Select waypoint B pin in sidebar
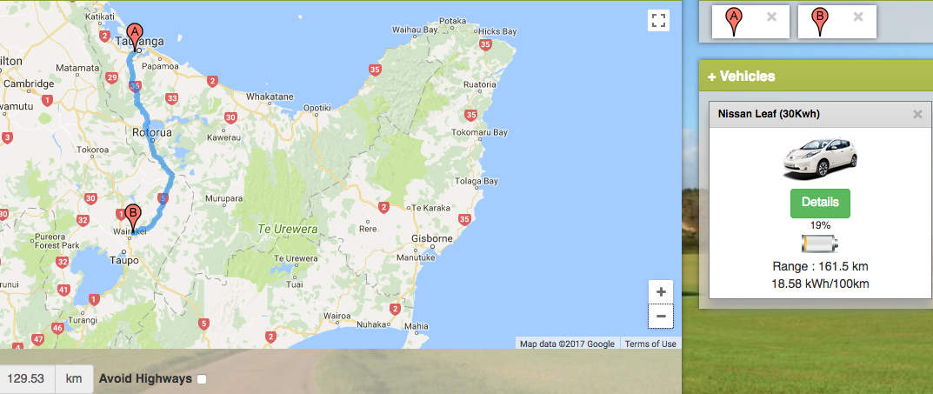 click(x=820, y=21)
